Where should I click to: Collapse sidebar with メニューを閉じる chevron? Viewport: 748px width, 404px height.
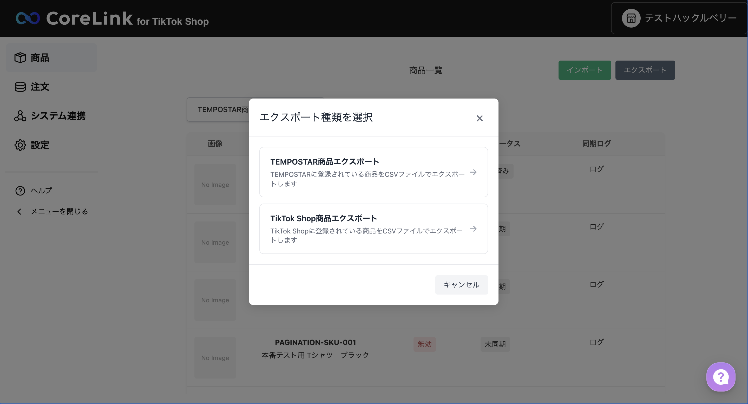(x=19, y=211)
